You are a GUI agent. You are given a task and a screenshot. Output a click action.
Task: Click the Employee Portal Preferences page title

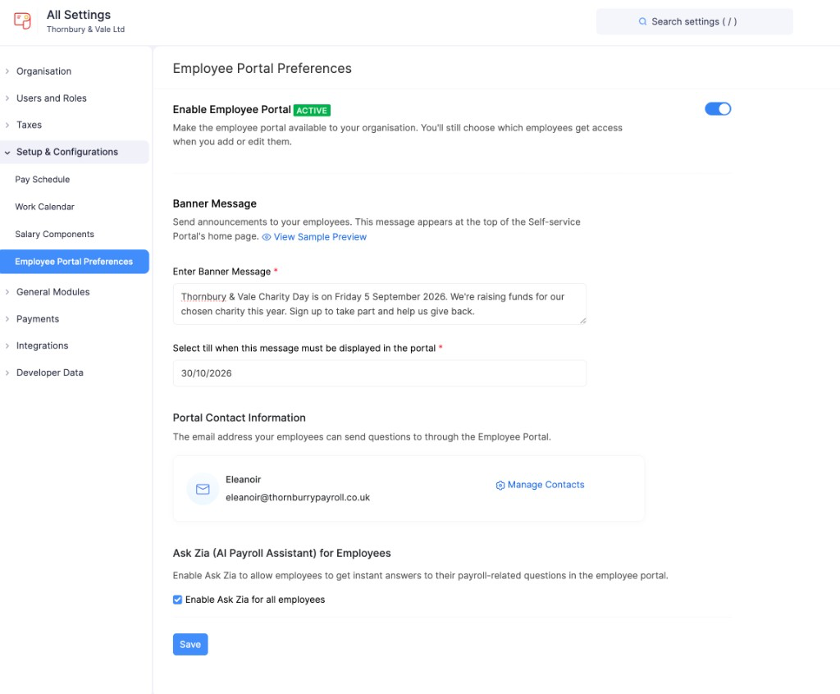click(x=262, y=69)
